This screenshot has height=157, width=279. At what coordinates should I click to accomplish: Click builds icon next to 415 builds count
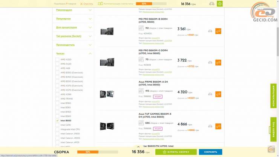point(141,91)
